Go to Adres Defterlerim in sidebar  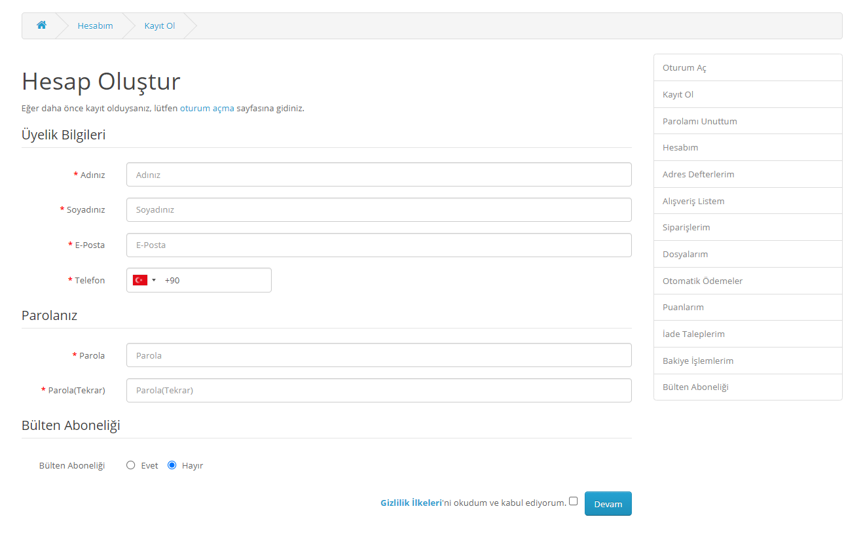(748, 174)
